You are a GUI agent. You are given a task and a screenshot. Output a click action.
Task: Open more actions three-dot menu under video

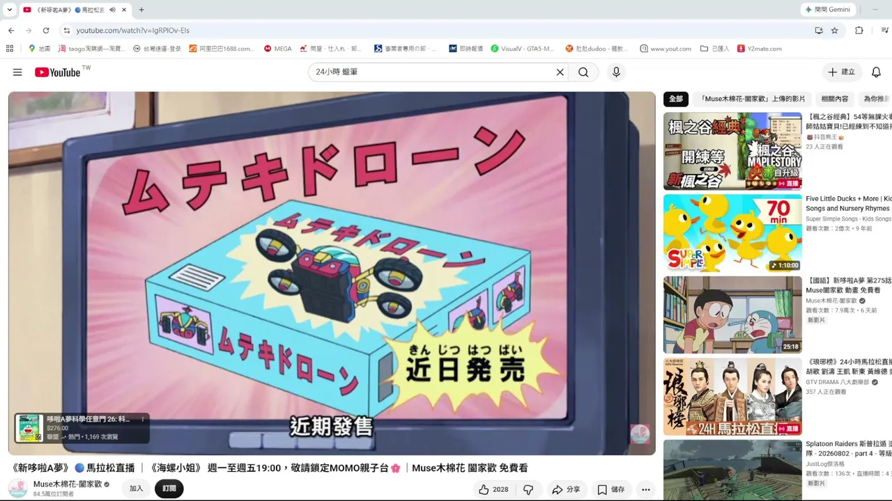pyautogui.click(x=646, y=489)
